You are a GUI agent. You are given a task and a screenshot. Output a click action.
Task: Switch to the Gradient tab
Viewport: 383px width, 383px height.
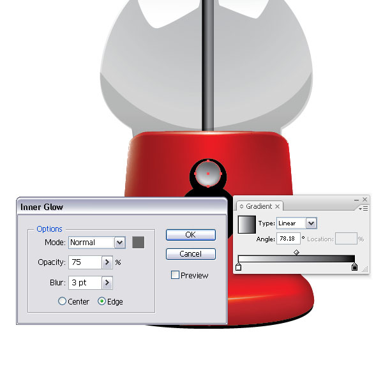click(x=259, y=206)
